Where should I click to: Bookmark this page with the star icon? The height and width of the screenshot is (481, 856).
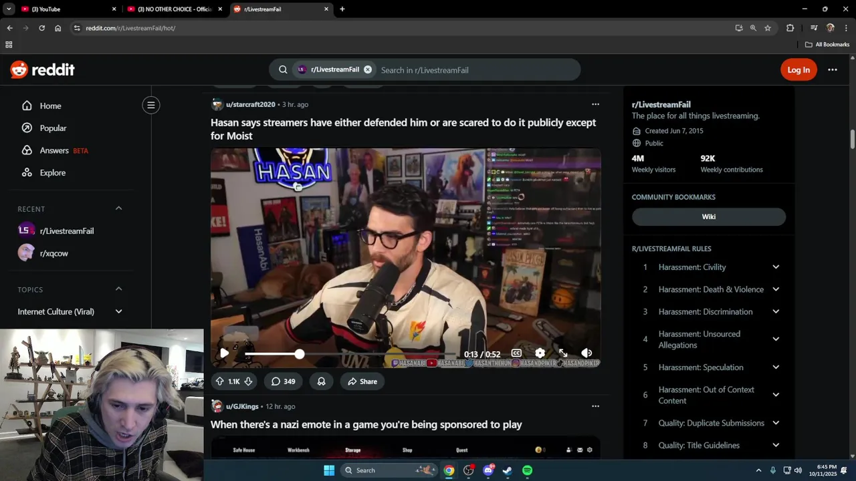[x=768, y=28]
